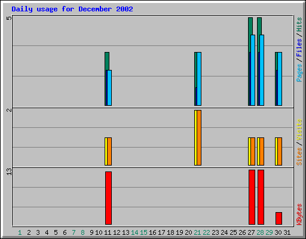
Task: Click day label '23' on the x-axis
Action: click(215, 232)
